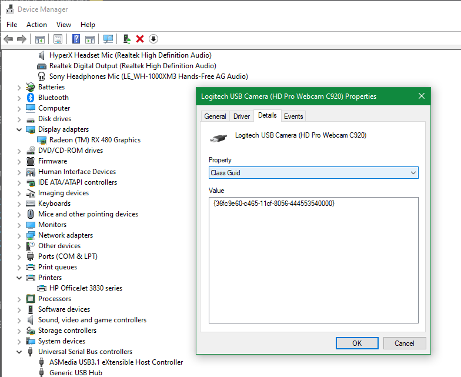
Task: Select the Generic USB Hub entry
Action: [75, 373]
